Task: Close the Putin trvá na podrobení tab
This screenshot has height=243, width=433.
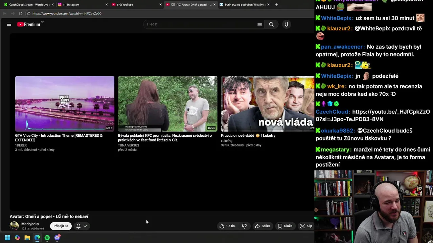Action: tap(268, 5)
